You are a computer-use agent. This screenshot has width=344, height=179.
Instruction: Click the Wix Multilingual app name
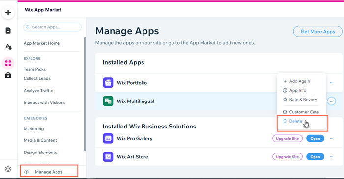click(x=136, y=102)
